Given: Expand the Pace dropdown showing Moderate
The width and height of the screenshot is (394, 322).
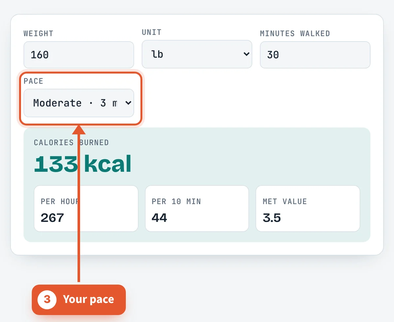Looking at the screenshot, I should pos(79,103).
